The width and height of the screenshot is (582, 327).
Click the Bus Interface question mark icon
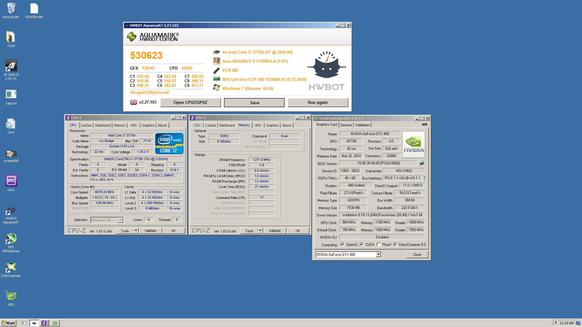click(424, 178)
